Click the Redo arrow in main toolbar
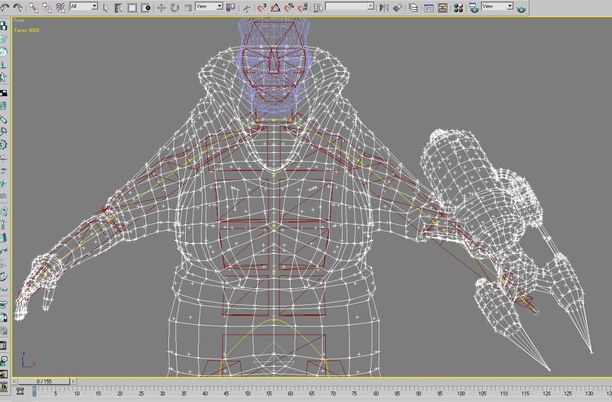The width and height of the screenshot is (612, 402). tap(18, 7)
